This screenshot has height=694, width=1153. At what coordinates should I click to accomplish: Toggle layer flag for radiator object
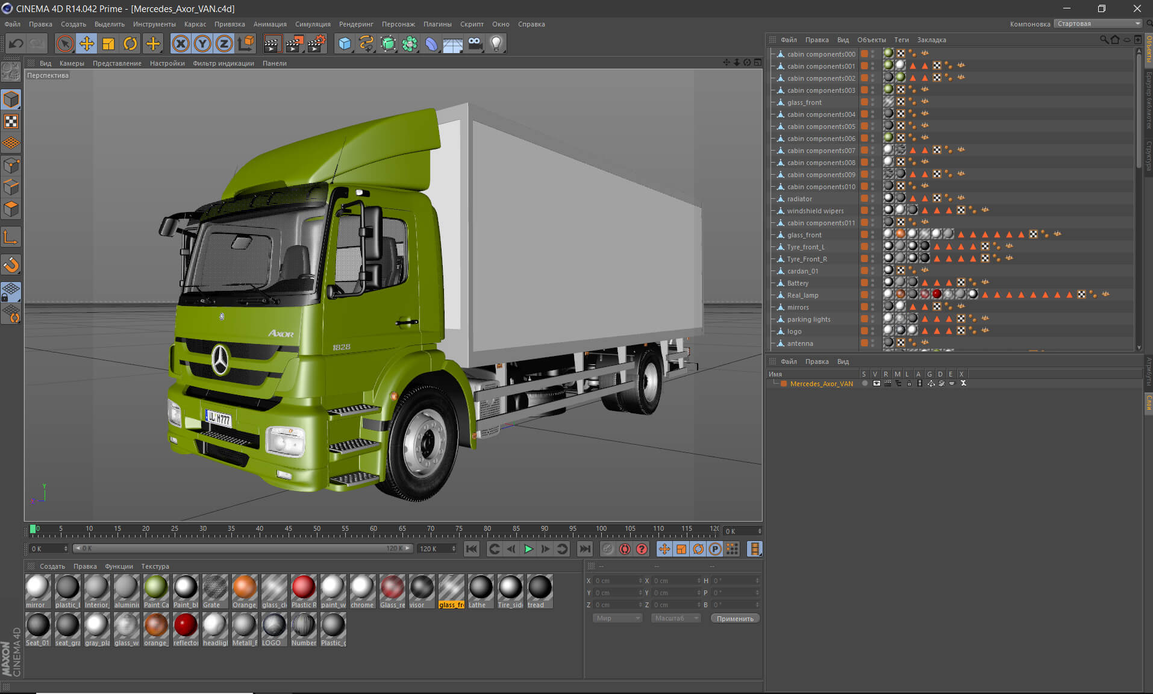(x=864, y=198)
